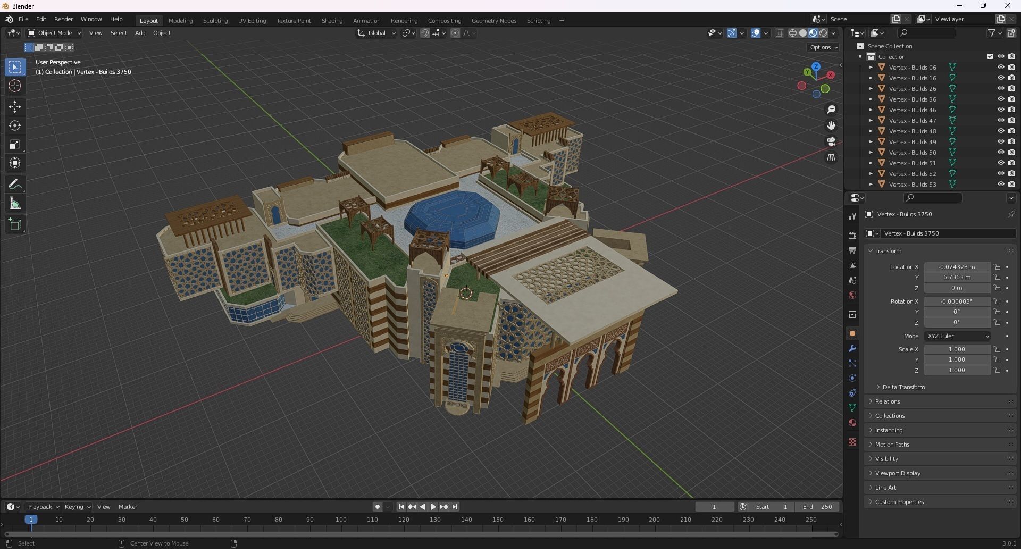Open the Render menu

[63, 19]
